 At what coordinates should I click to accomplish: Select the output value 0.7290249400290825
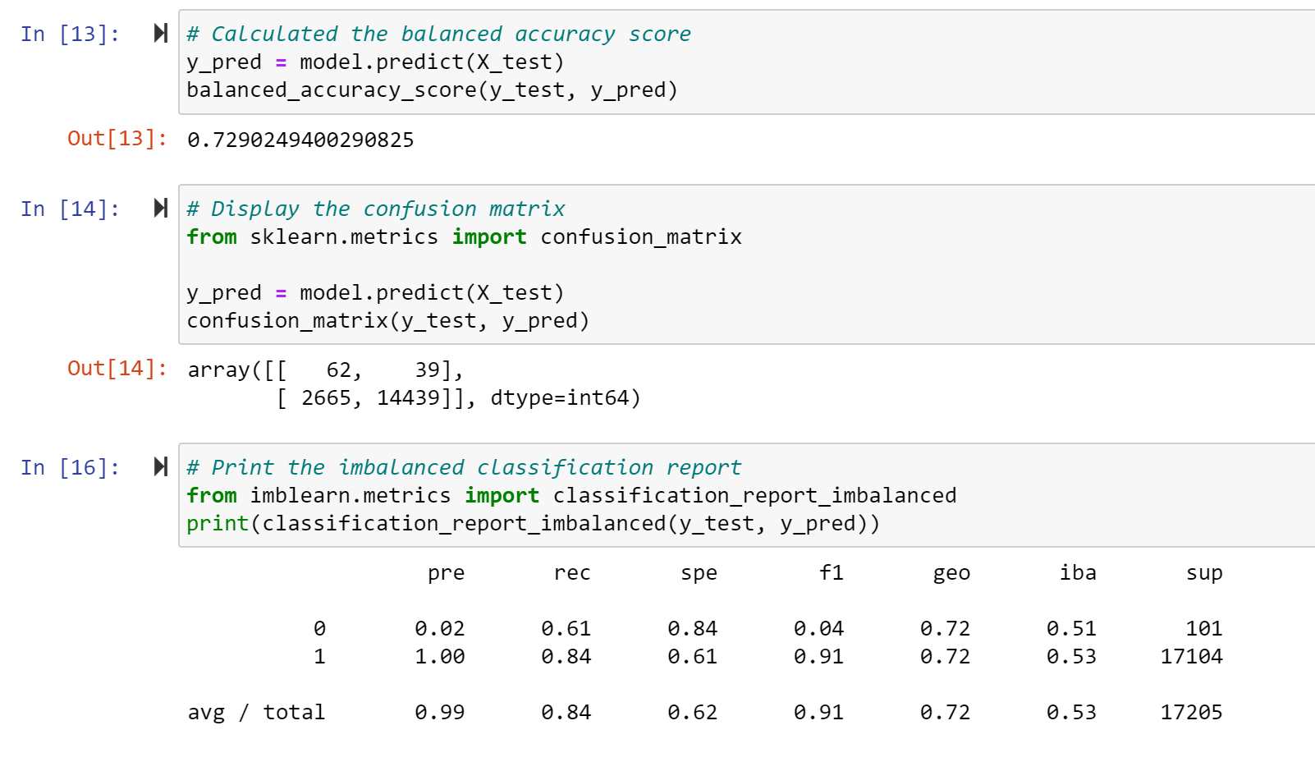pos(300,140)
